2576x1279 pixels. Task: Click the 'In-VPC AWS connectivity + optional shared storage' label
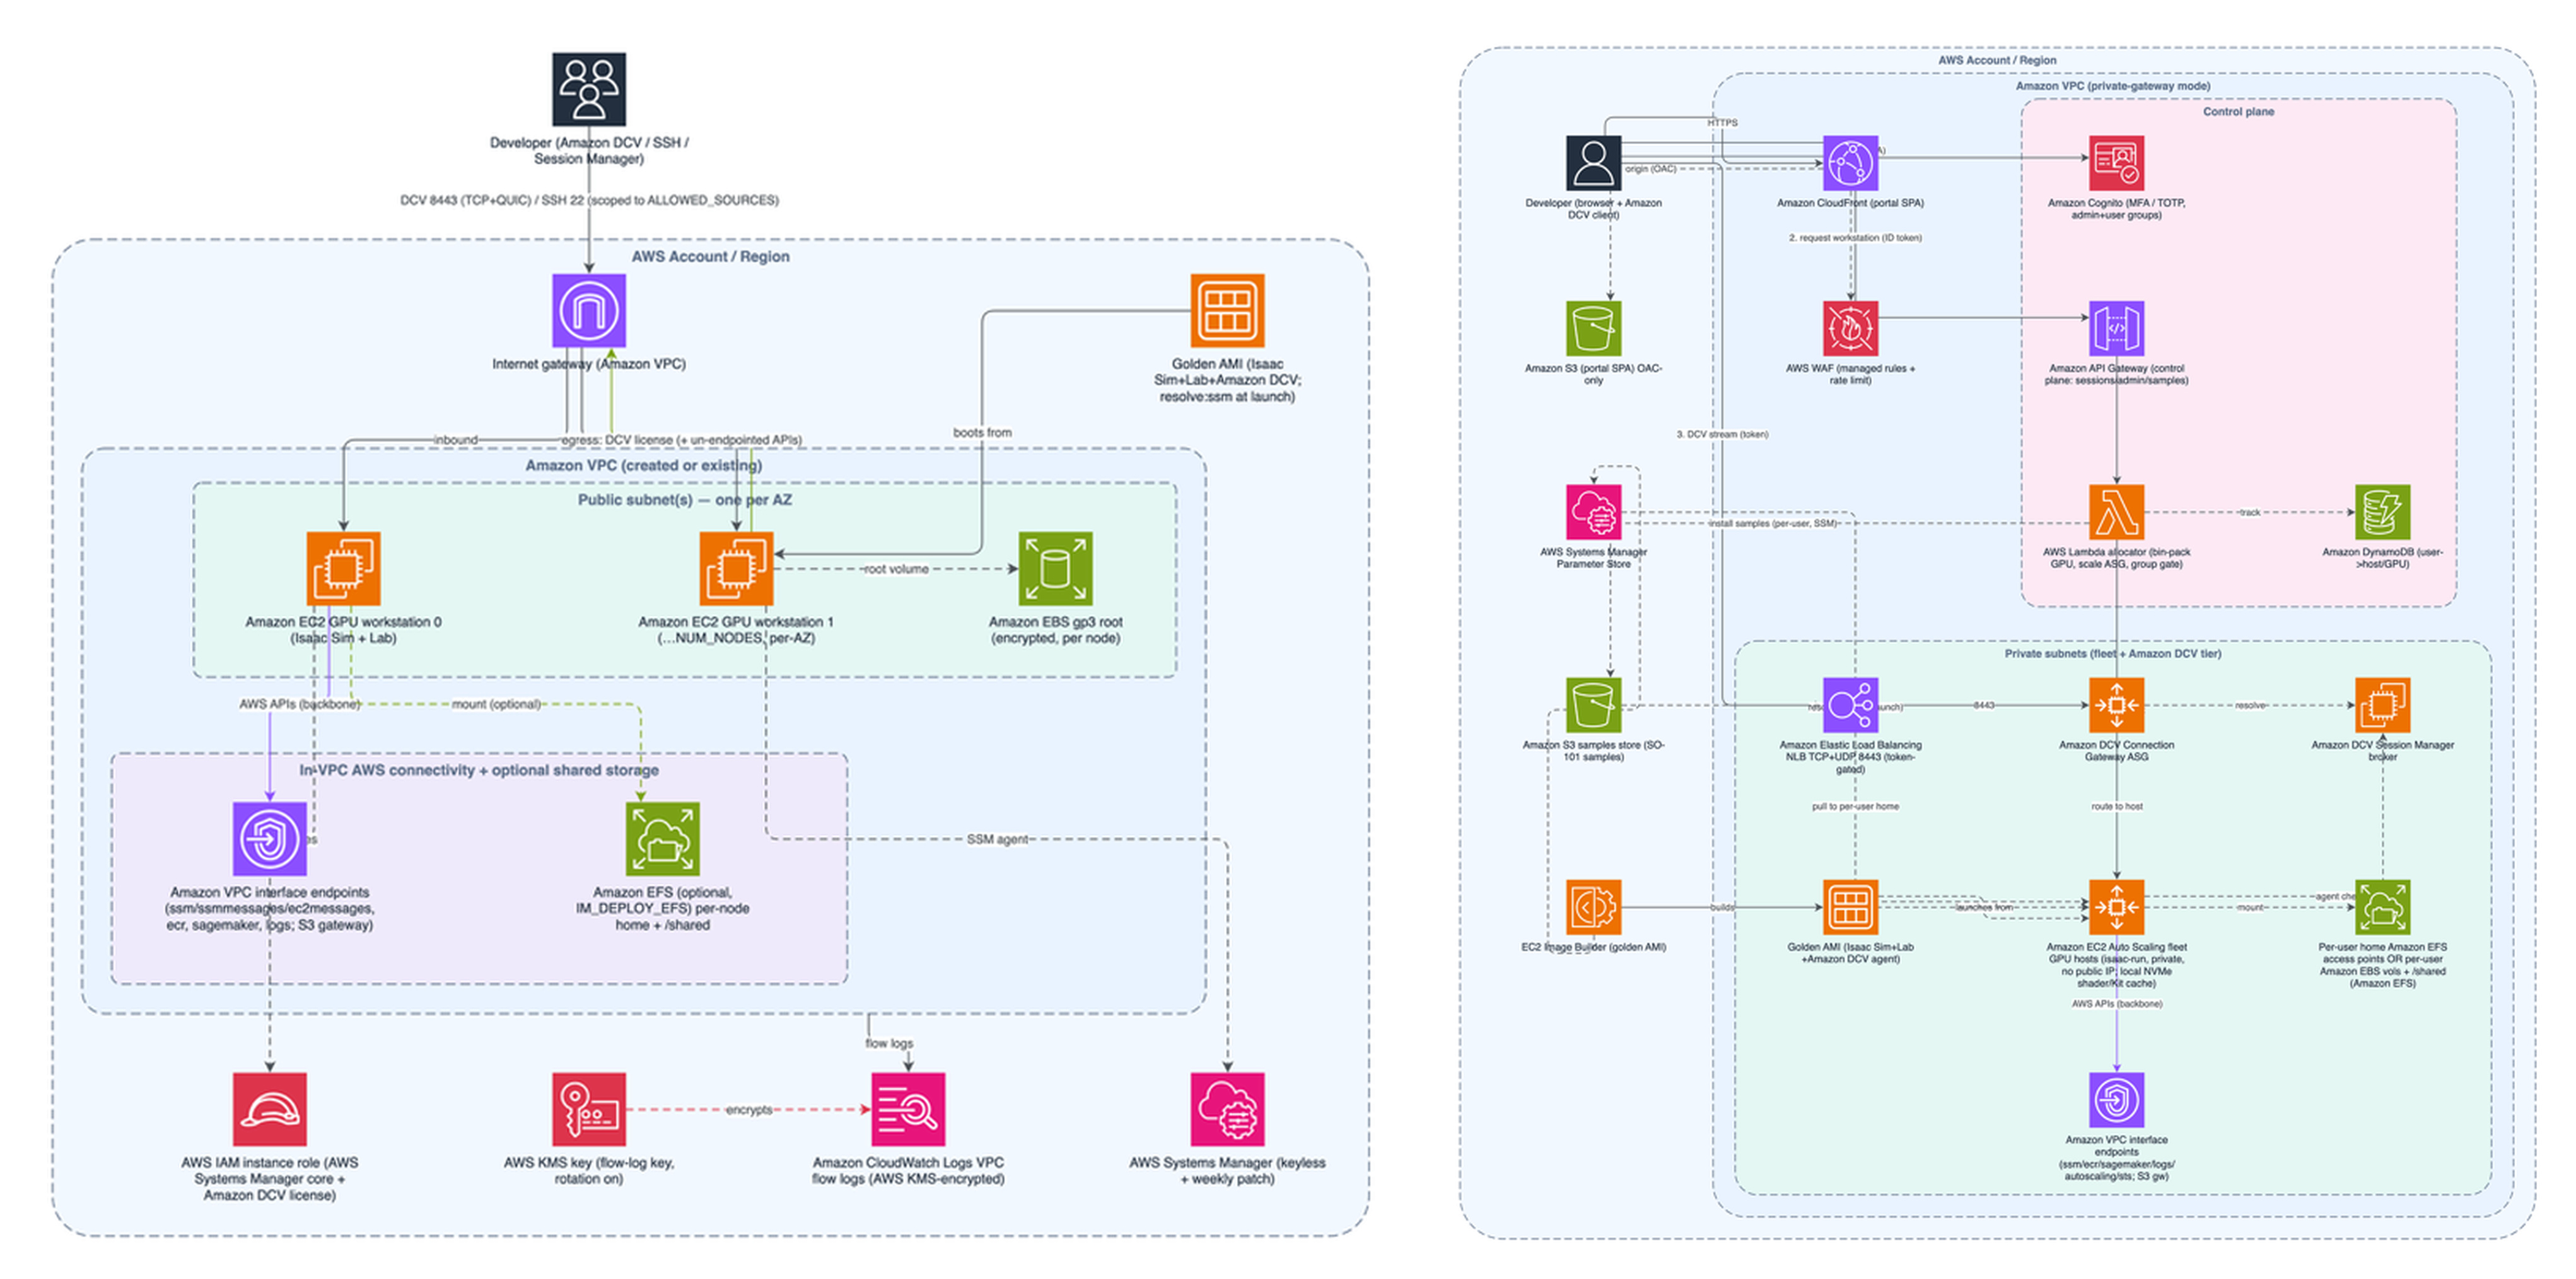click(x=479, y=770)
